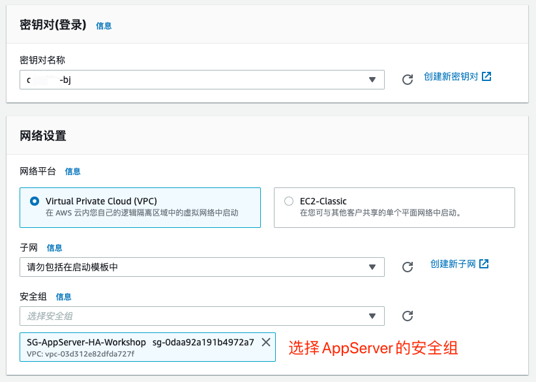Image resolution: width=536 pixels, height=382 pixels.
Task: Select Virtual Private Cloud (VPC) radio option
Action: (35, 201)
